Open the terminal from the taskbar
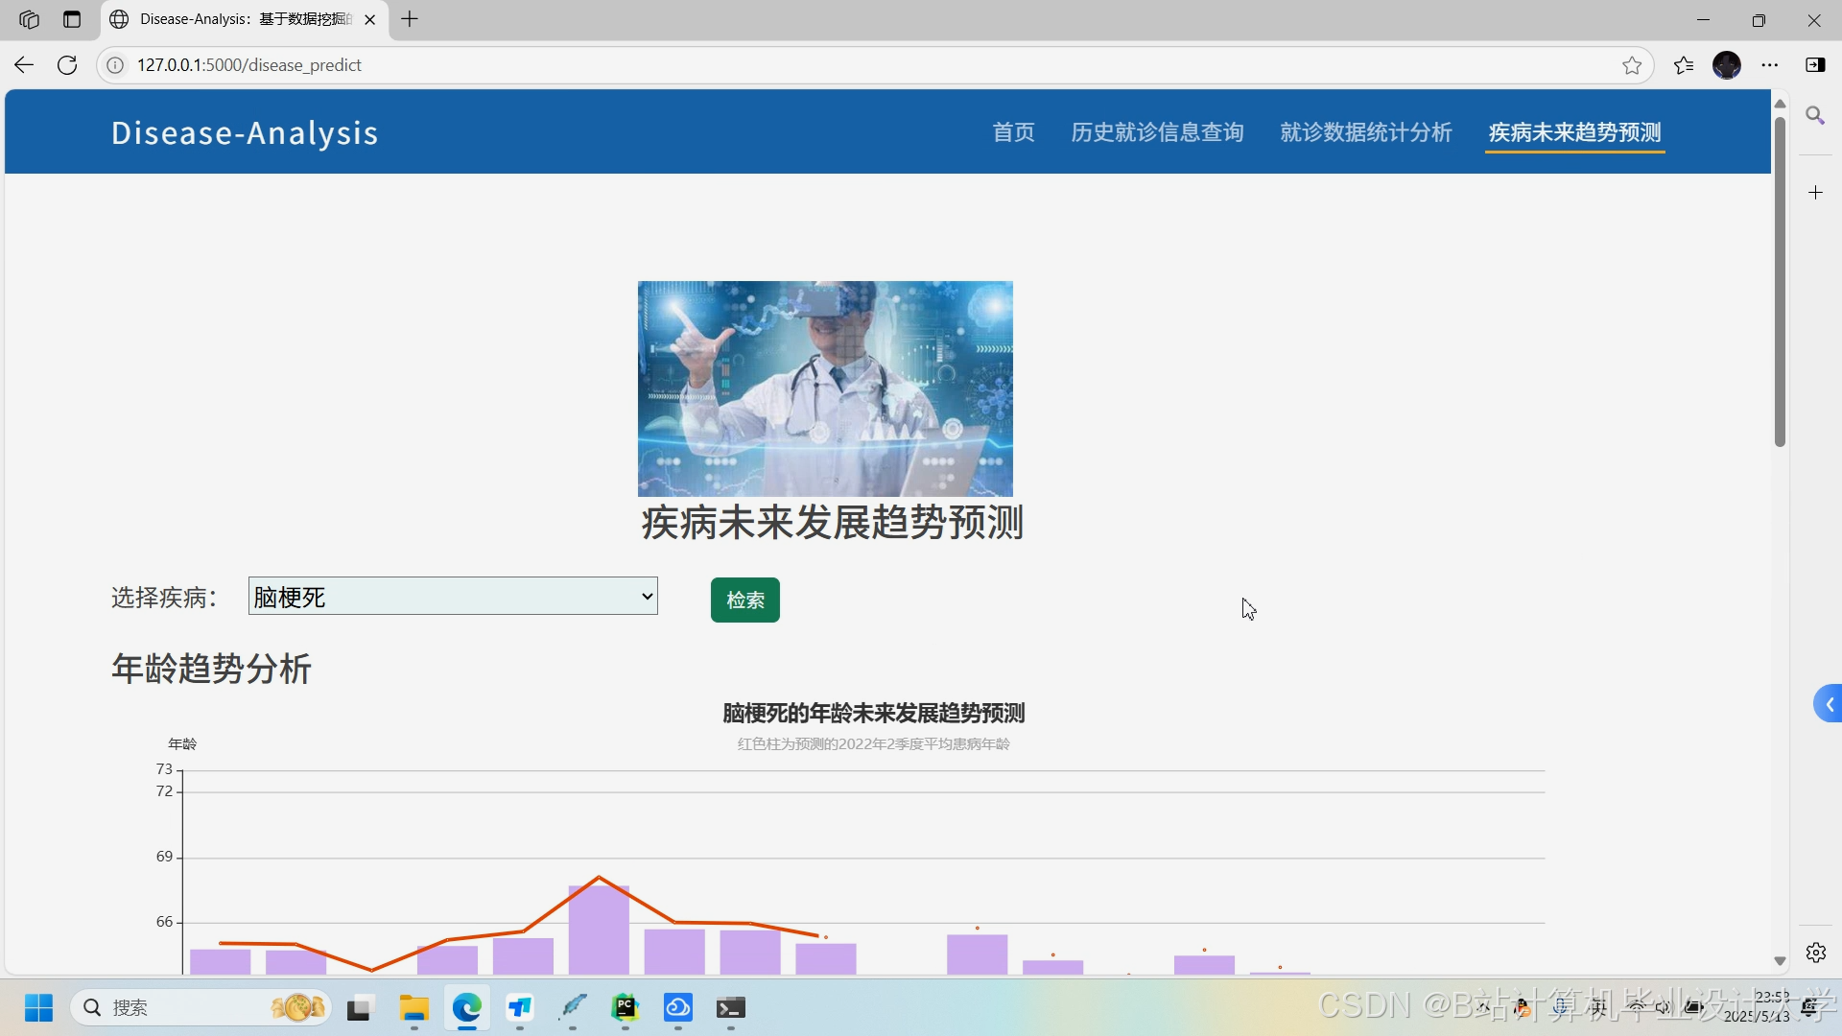This screenshot has height=1036, width=1842. [731, 1008]
